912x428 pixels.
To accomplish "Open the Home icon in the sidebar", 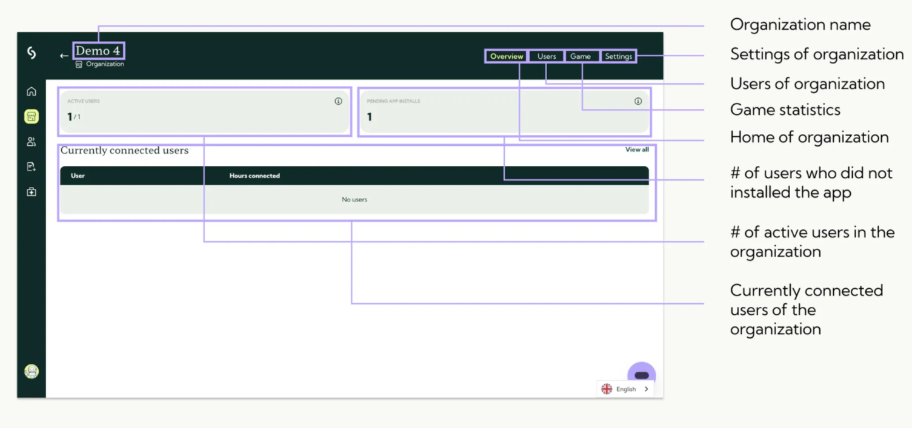I will 32,91.
